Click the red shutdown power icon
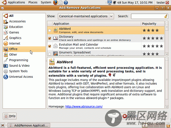The image size is (171, 128). [x=167, y=2]
